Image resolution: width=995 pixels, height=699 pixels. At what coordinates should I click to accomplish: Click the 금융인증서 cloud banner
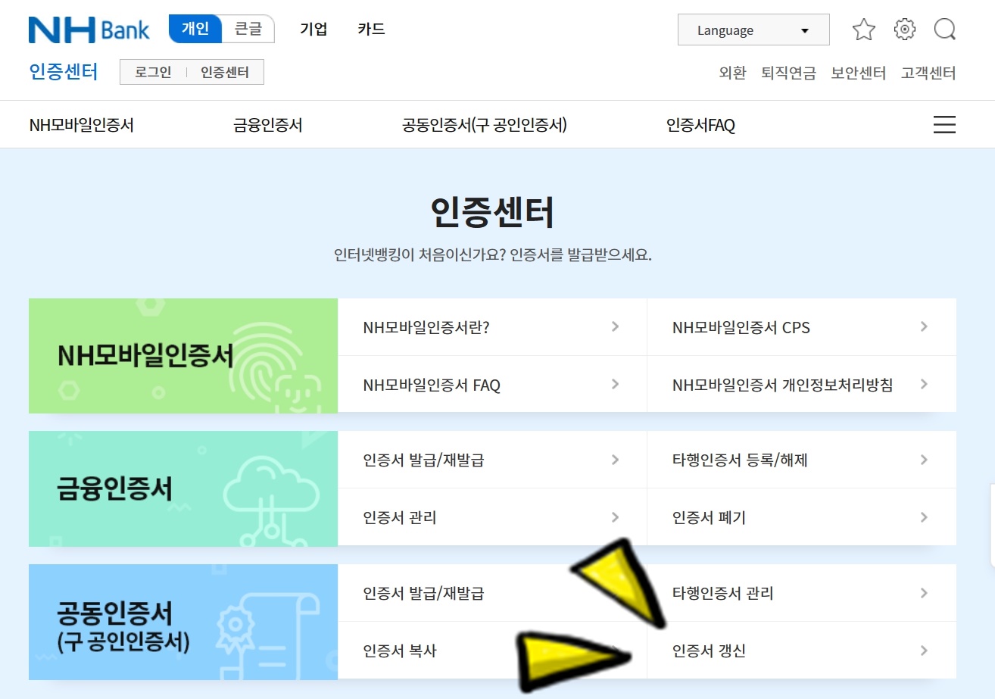(183, 488)
